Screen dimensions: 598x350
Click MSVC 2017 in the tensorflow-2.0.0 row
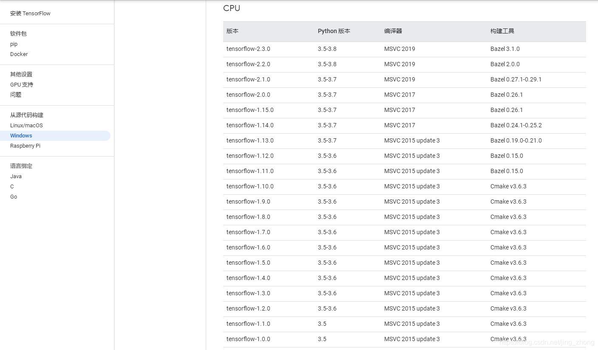[400, 95]
